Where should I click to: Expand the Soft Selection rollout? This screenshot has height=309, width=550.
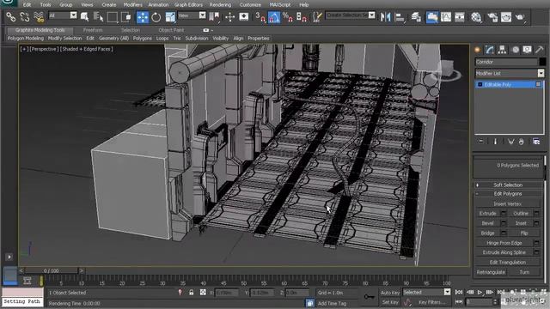click(508, 185)
